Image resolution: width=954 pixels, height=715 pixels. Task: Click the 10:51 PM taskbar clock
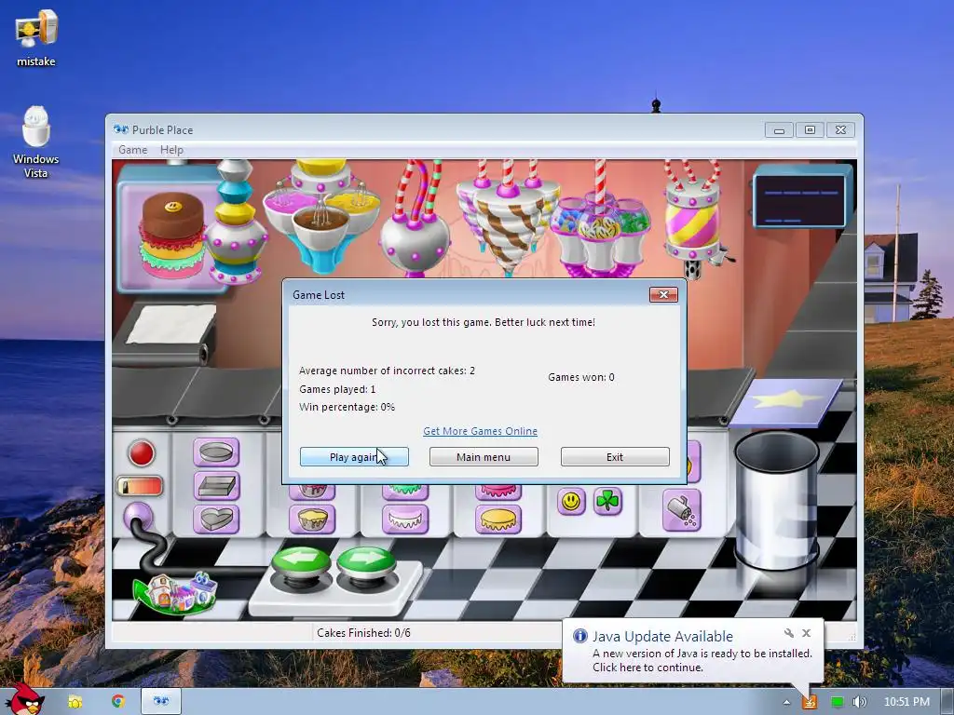click(906, 702)
